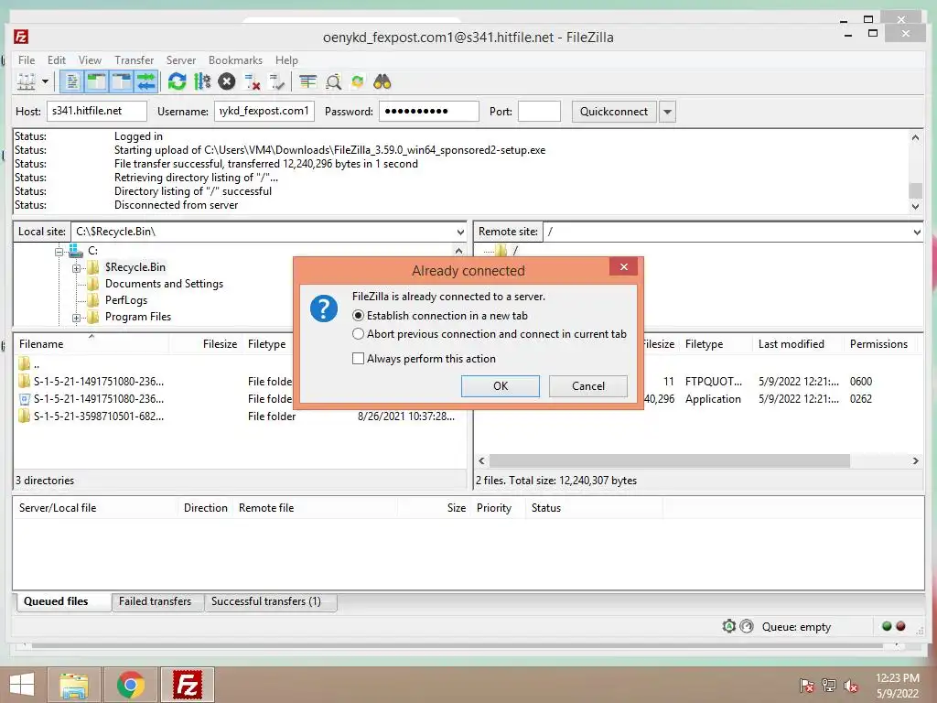Click the FileZilla taskbar icon
937x703 pixels.
188,685
